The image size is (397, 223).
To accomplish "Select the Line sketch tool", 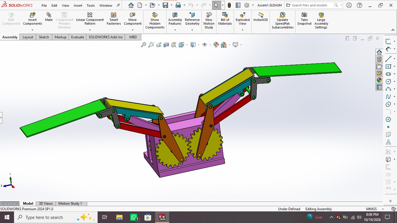I will click(388, 59).
